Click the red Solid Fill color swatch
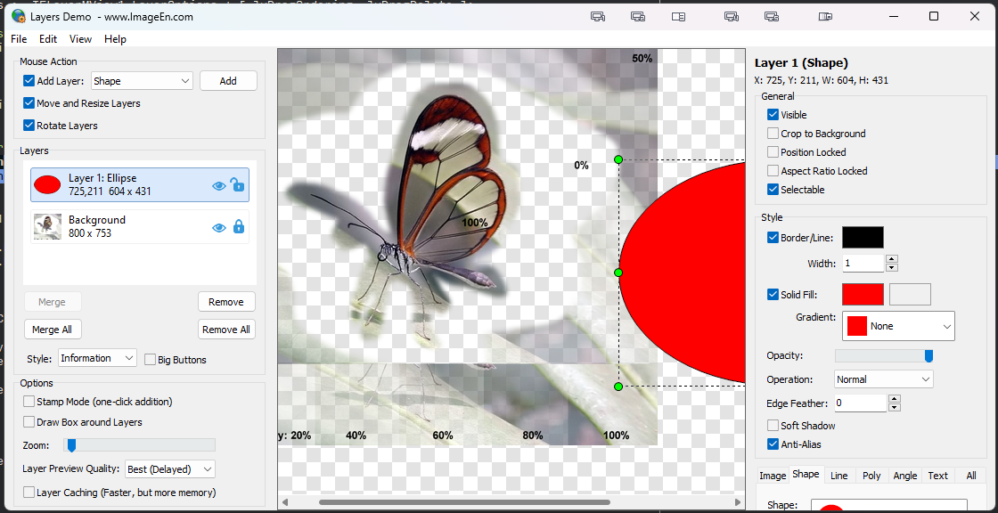 (863, 295)
